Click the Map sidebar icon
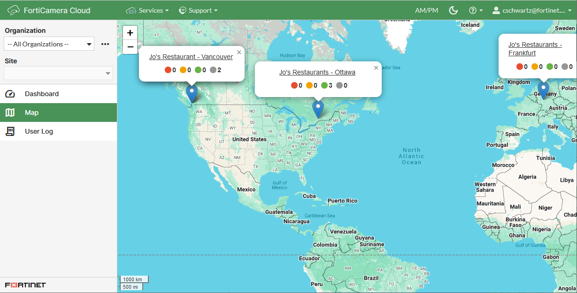 pos(10,113)
